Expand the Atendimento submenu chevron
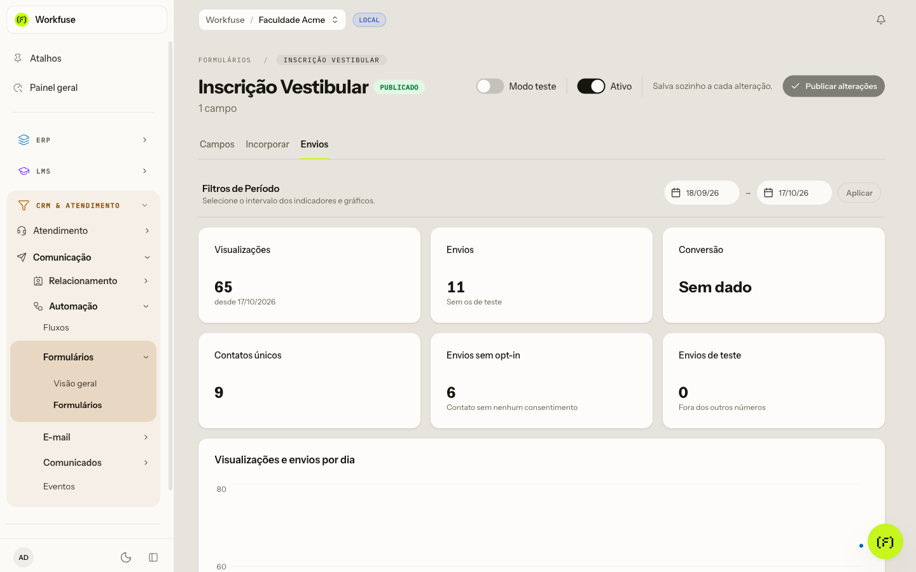 coord(147,231)
